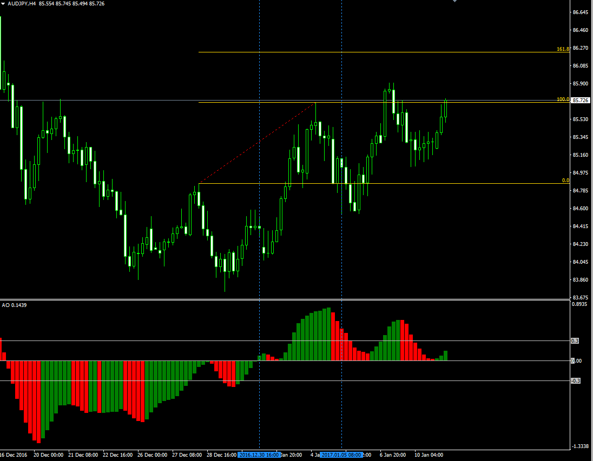Click the 85.160 price scale label
The image size is (593, 461).
(581, 155)
